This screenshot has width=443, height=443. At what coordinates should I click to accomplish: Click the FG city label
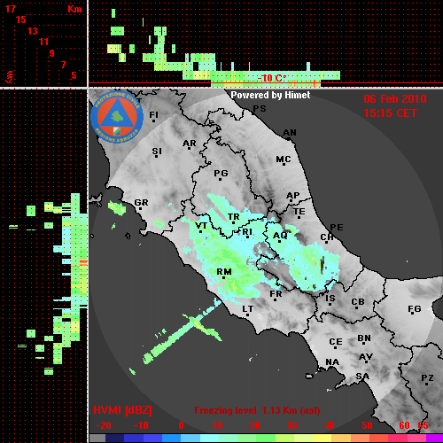(415, 309)
